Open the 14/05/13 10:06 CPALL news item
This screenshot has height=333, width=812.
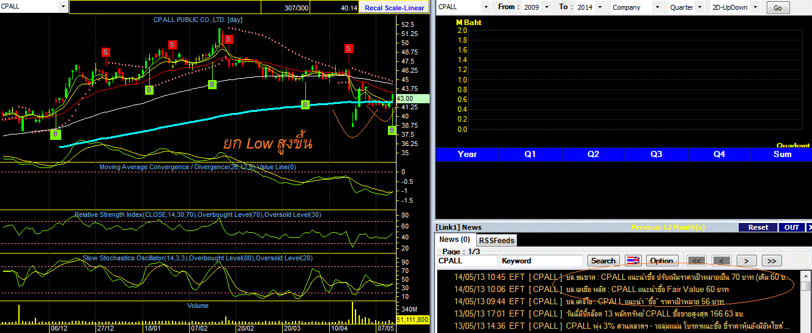(618, 289)
